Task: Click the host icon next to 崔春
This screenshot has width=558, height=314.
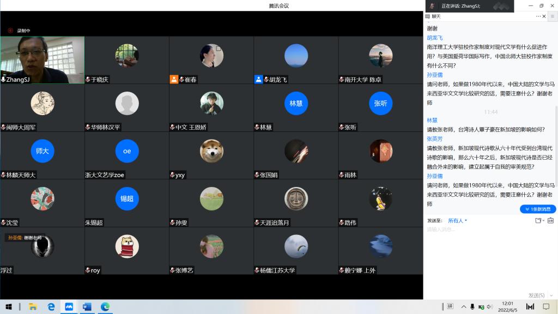Action: pos(174,80)
